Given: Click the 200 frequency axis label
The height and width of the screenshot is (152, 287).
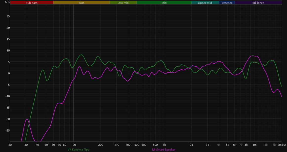Looking at the screenshot, I should coord(101,145).
